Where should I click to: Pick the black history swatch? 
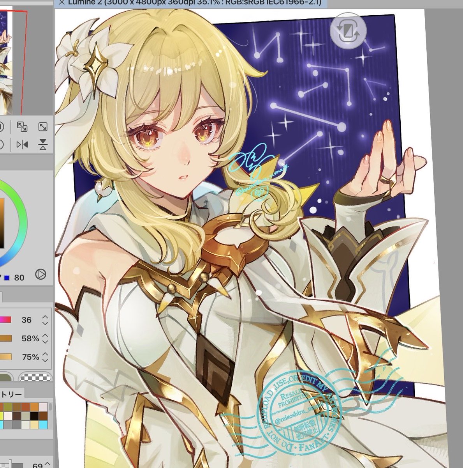click(34, 416)
